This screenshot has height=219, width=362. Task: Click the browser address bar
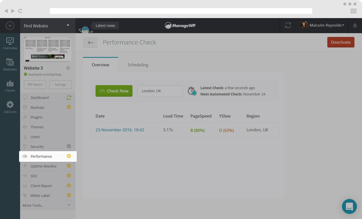click(x=181, y=11)
